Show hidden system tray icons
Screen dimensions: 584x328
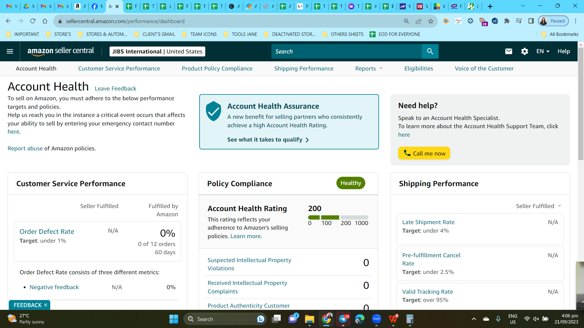coord(474,319)
